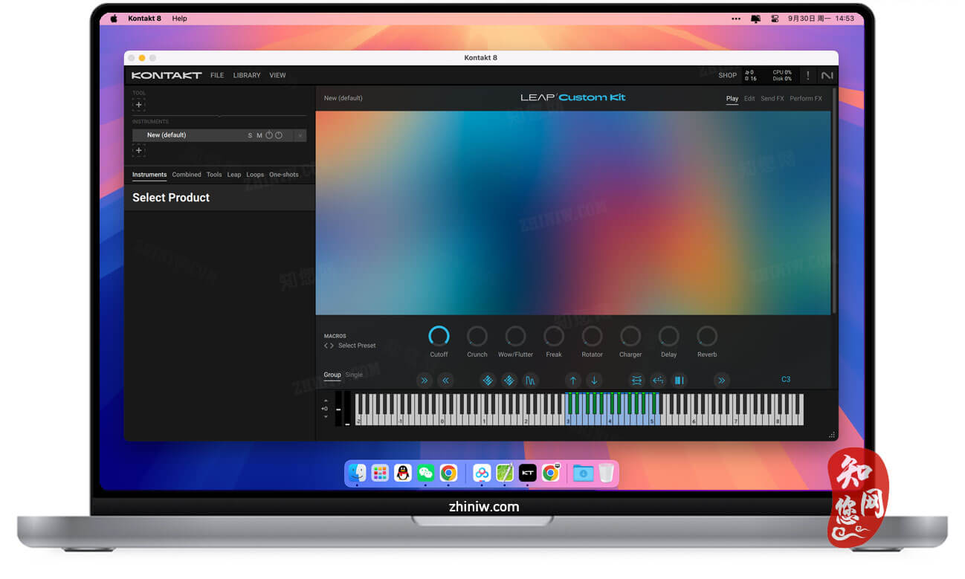Screen dimensions: 965x579
Task: Add a new instrument with plus icon below New (default)
Action: point(138,150)
